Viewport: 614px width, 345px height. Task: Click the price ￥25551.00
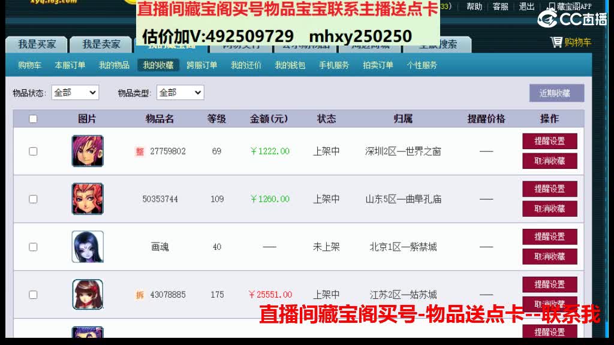270,295
